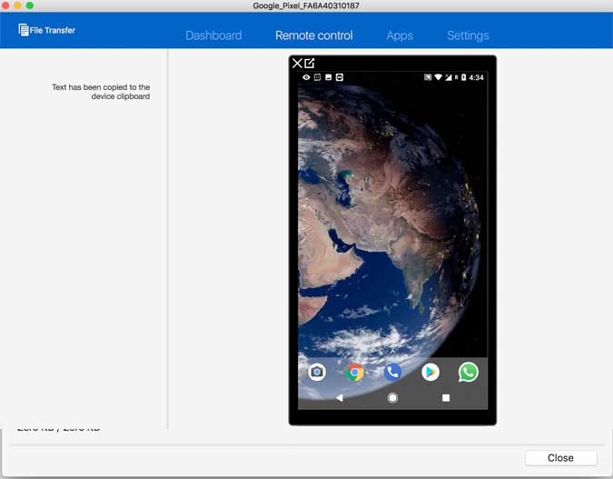Close remote screen with X icon
This screenshot has width=613, height=479.
[297, 63]
